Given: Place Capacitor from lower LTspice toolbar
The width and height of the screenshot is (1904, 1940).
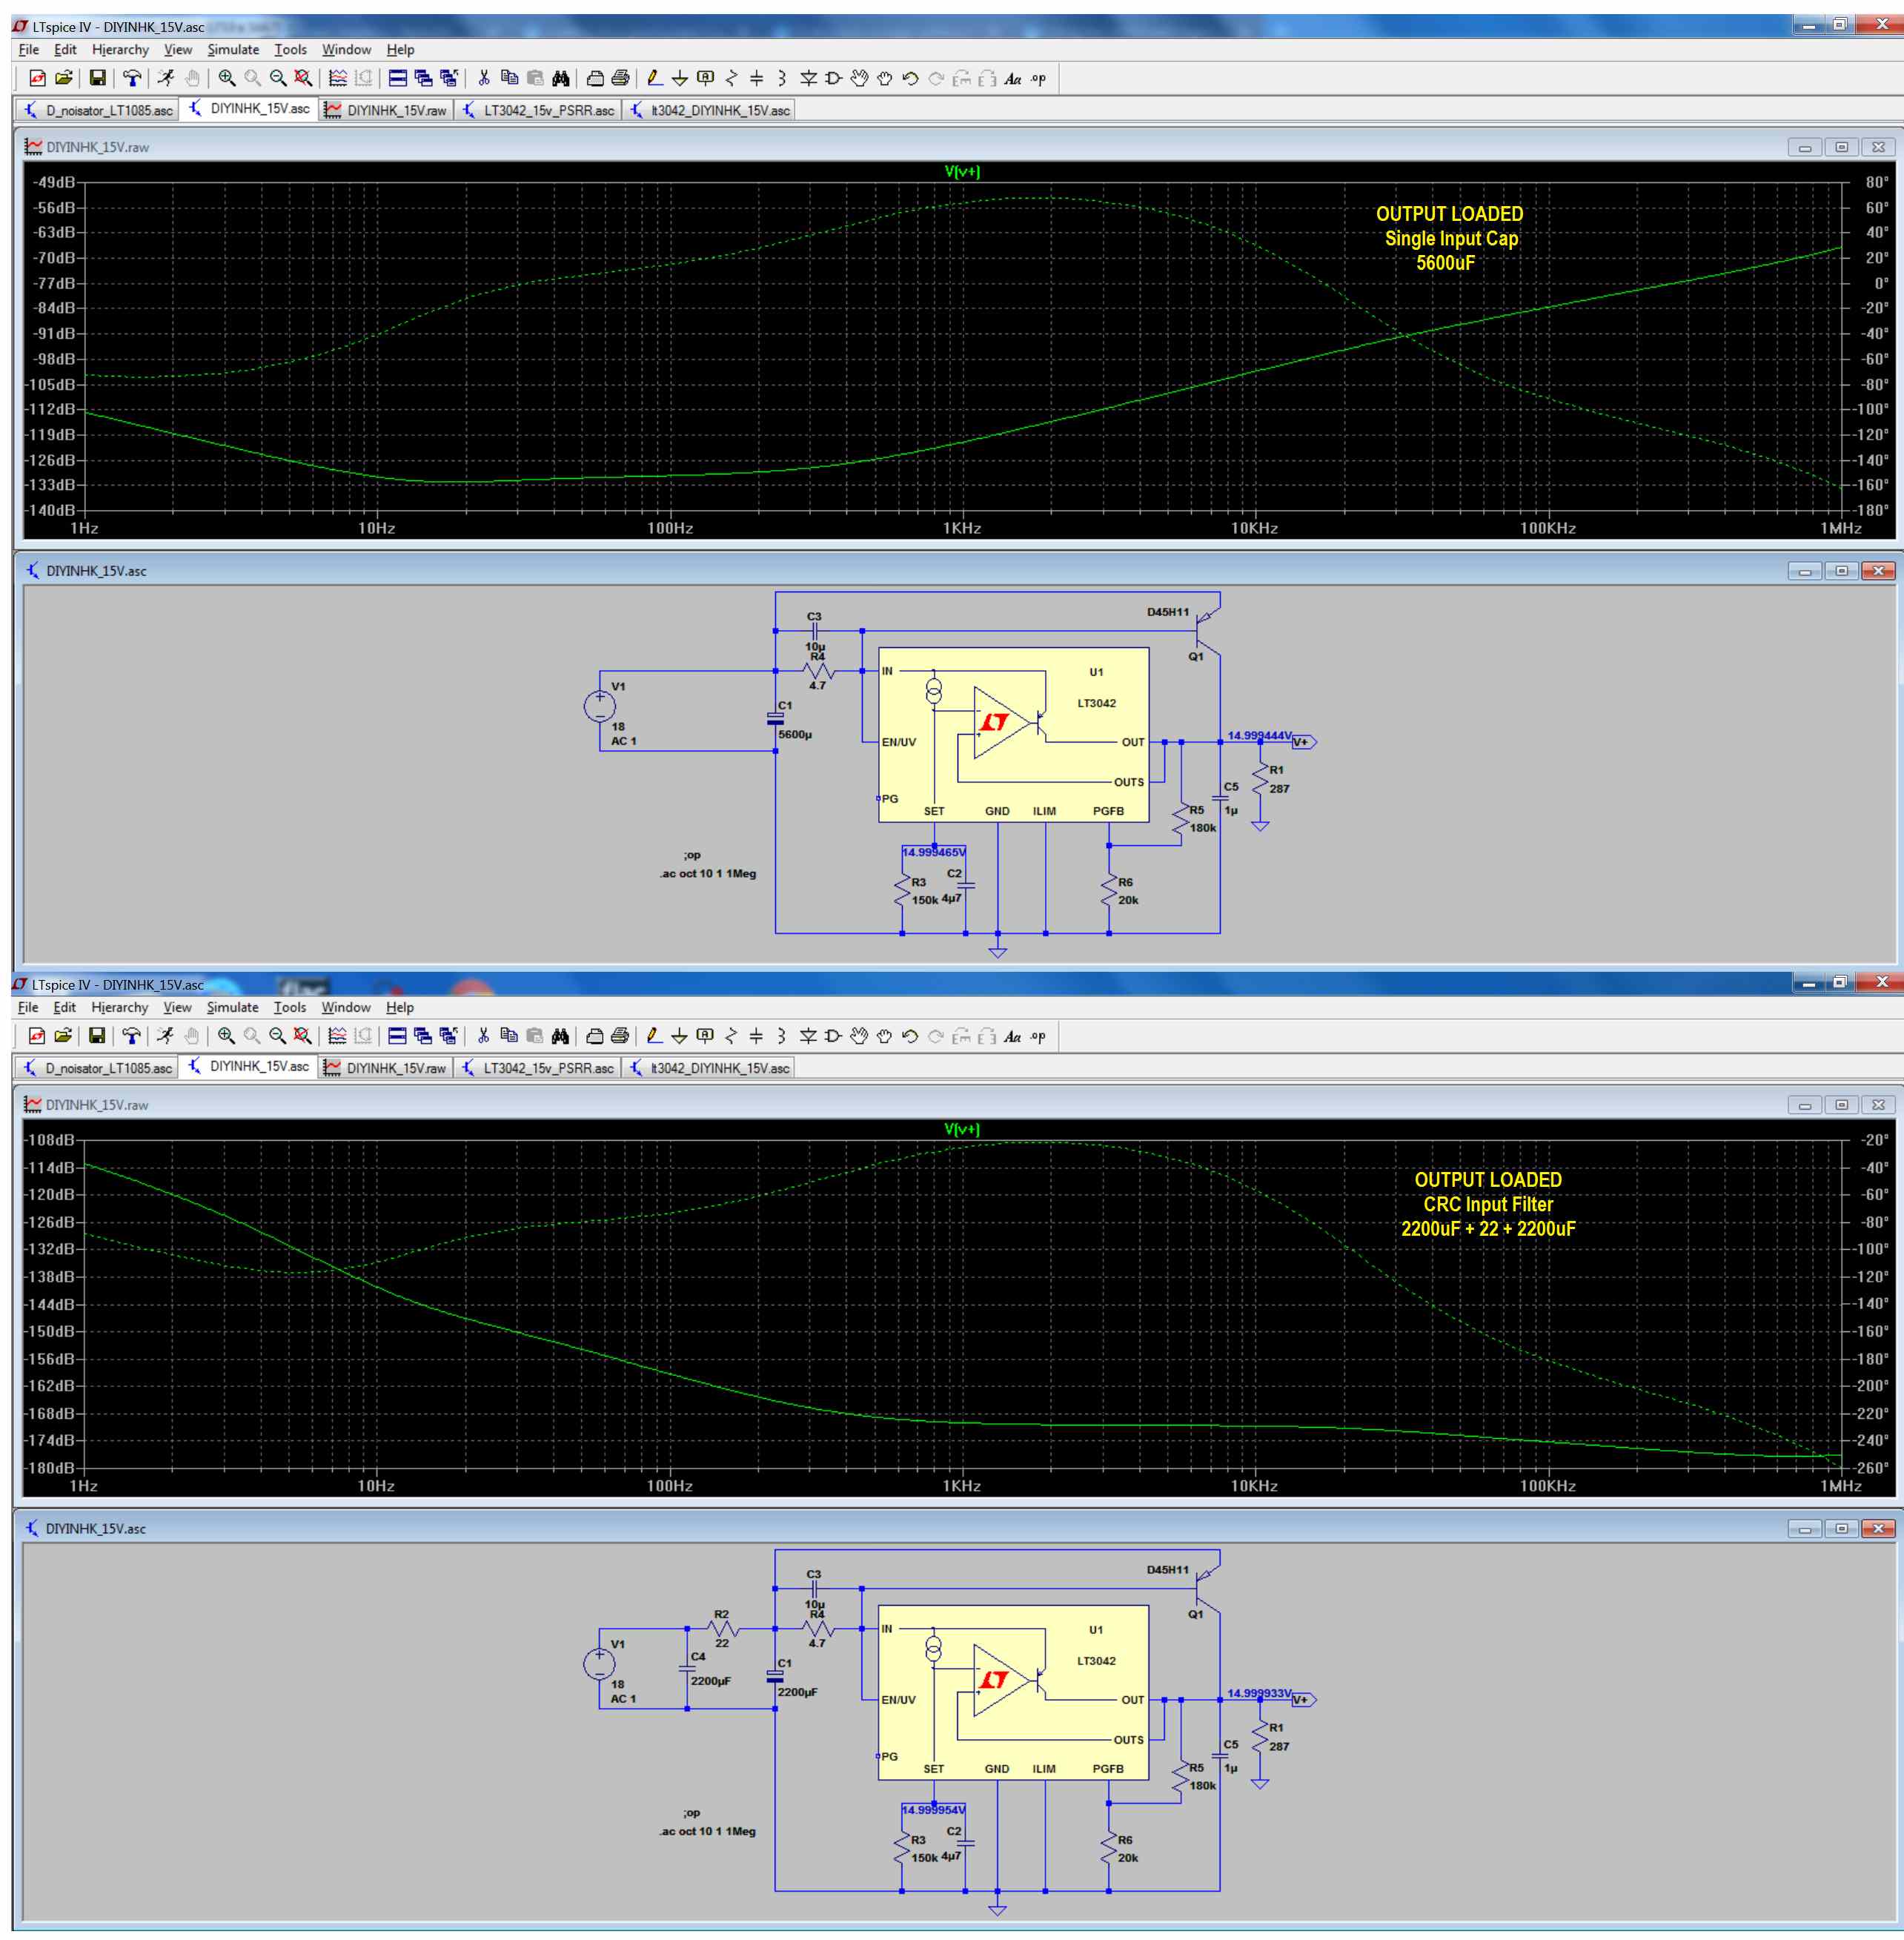Looking at the screenshot, I should [x=757, y=1036].
